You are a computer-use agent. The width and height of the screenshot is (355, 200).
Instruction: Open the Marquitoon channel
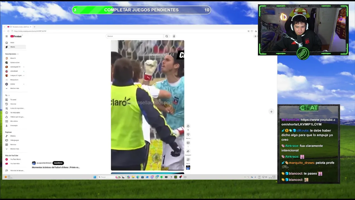(15, 80)
